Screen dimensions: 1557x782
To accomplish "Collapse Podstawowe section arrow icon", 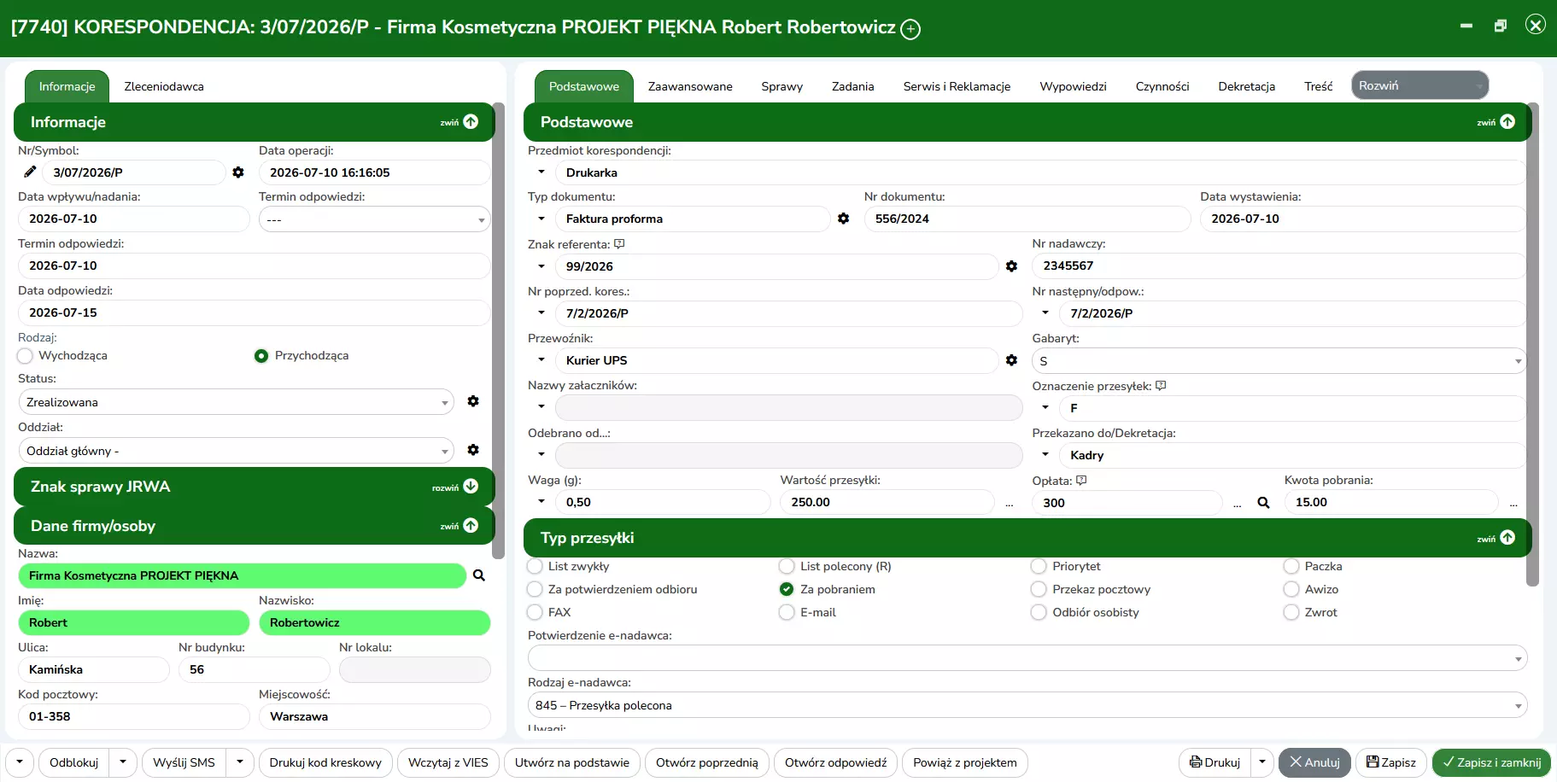I will (1507, 122).
